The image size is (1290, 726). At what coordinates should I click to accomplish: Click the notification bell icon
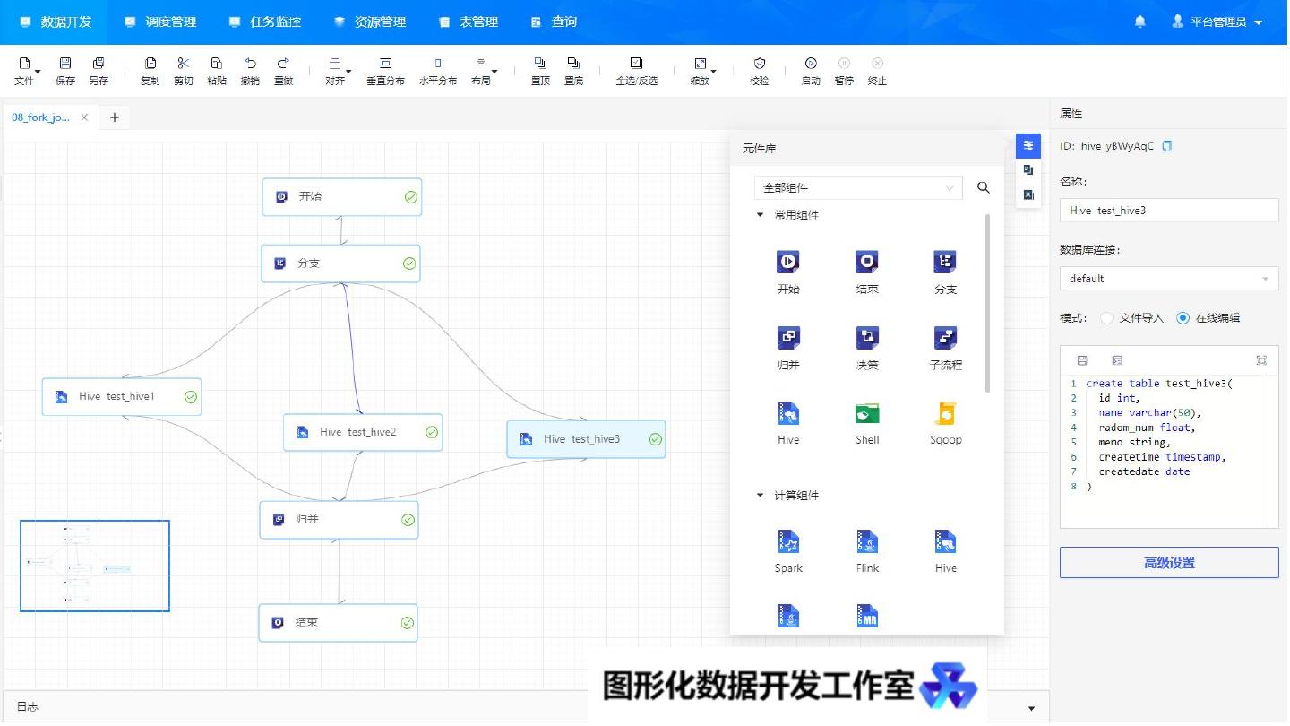(1140, 22)
